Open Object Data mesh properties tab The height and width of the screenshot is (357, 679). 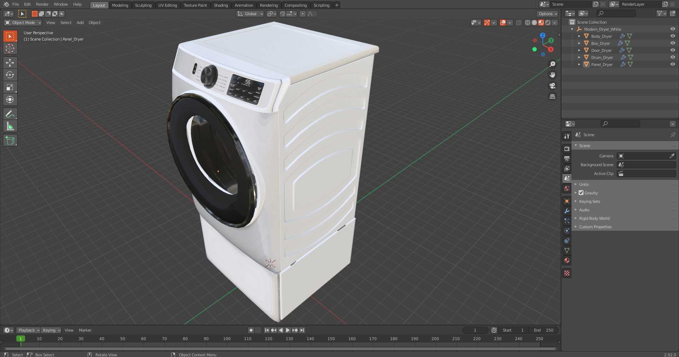567,250
